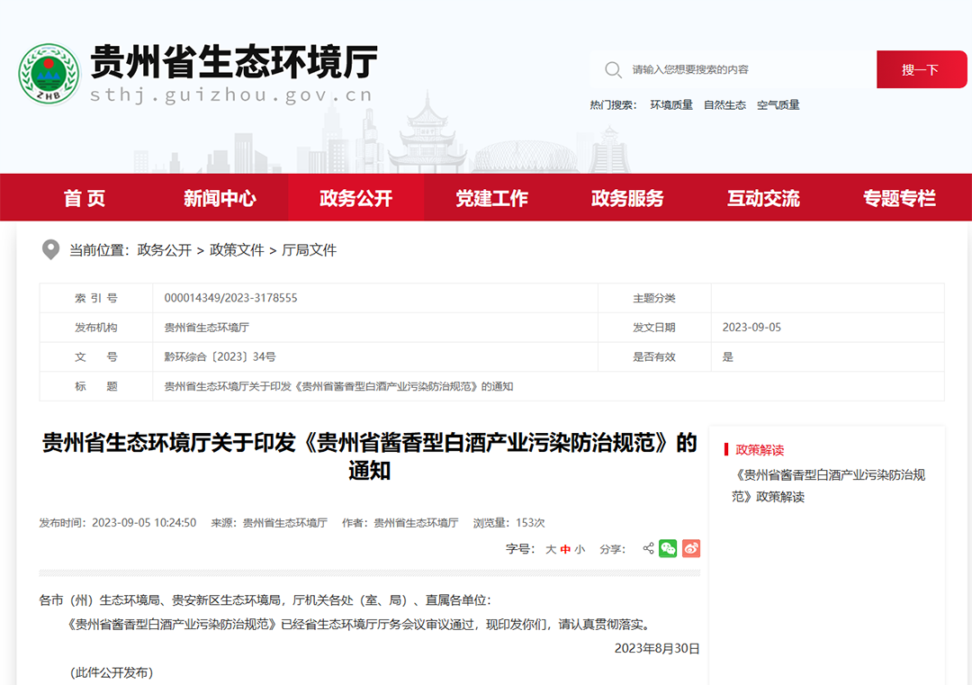Click breadcrumb link 政务公开

tap(165, 250)
